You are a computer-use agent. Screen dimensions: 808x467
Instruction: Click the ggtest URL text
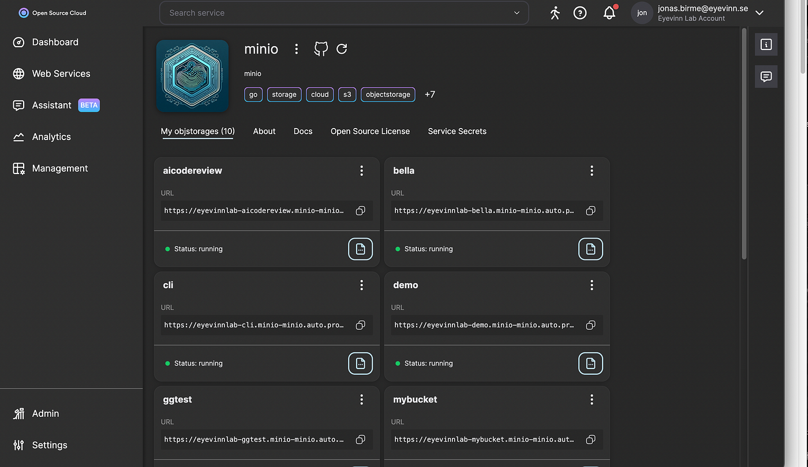pos(254,440)
